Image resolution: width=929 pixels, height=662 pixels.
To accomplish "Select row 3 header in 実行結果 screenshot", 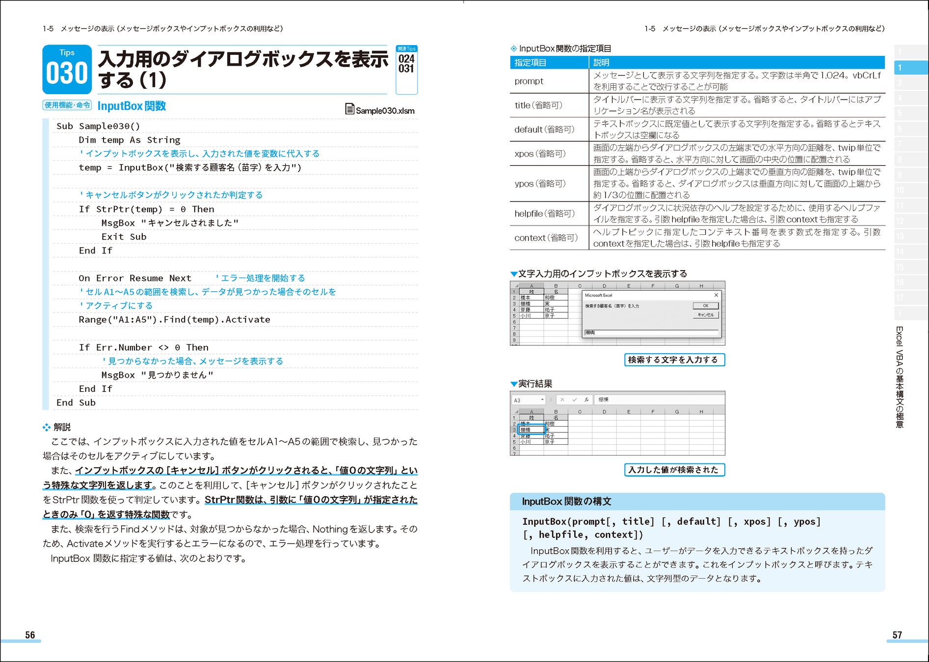I will 514,430.
